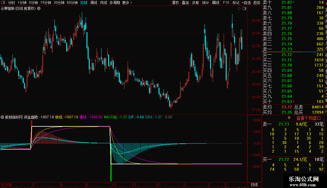This screenshot has width=327, height=188.
Task: Click the 返回 back button
Action: [x=256, y=3]
